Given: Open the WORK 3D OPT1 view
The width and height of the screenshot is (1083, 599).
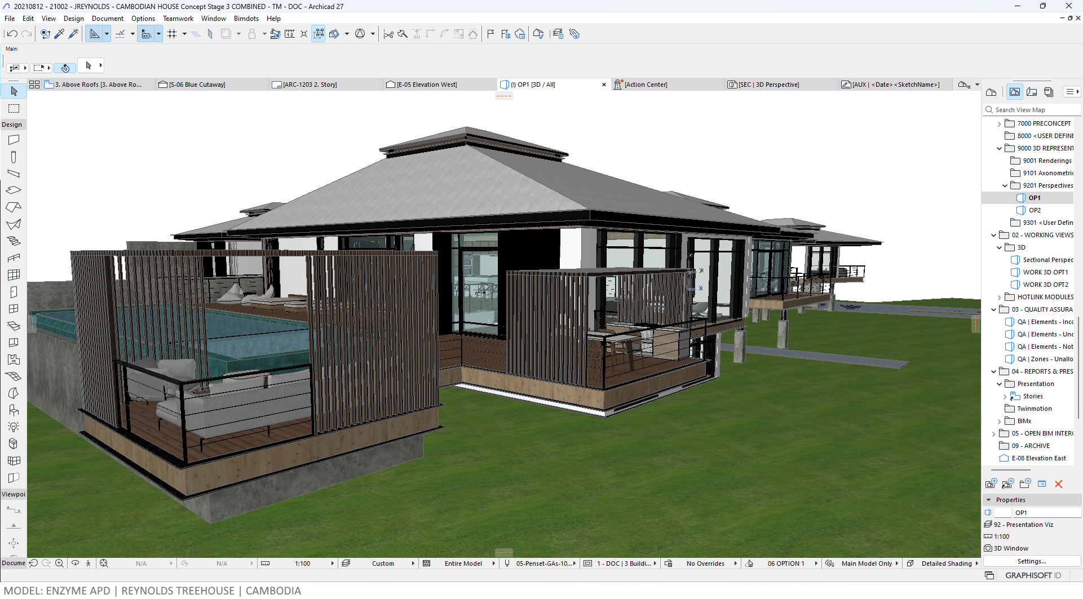Looking at the screenshot, I should click(1045, 272).
